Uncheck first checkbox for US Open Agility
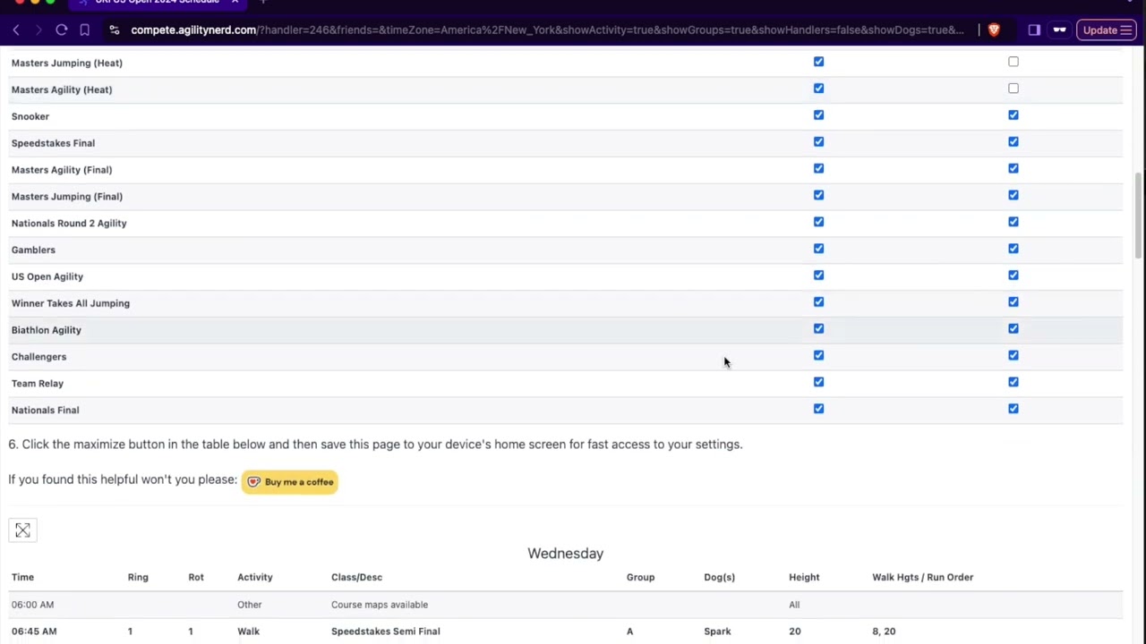Screen dimensions: 1146x644 [x=818, y=275]
